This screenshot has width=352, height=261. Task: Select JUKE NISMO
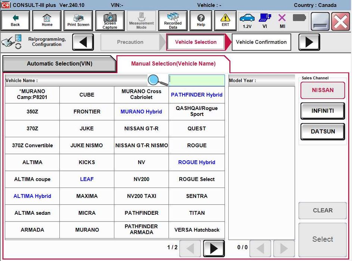[x=87, y=145]
